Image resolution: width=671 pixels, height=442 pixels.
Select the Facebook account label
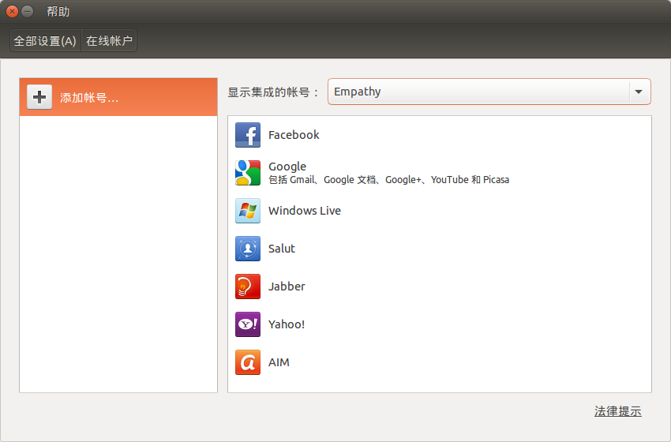click(x=294, y=135)
